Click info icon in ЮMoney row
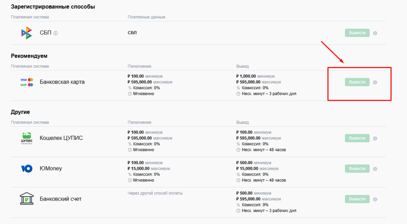The height and width of the screenshot is (224, 407). (375, 169)
